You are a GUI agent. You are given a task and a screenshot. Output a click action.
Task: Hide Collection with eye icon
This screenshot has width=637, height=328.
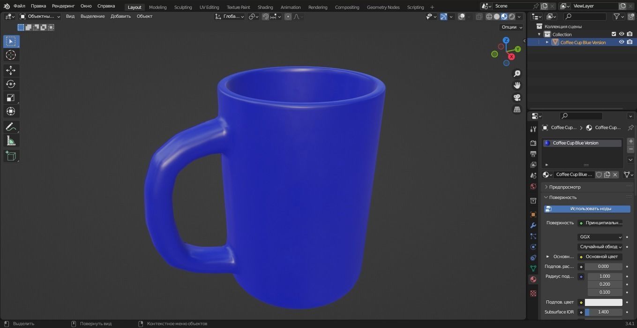point(622,34)
